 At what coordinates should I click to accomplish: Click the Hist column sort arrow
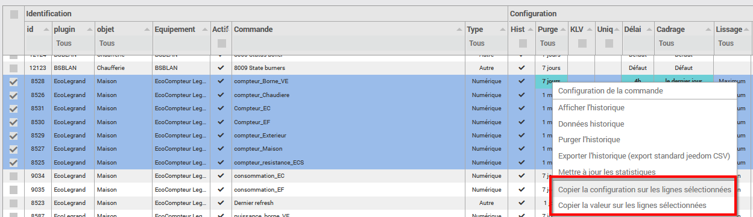(x=531, y=30)
